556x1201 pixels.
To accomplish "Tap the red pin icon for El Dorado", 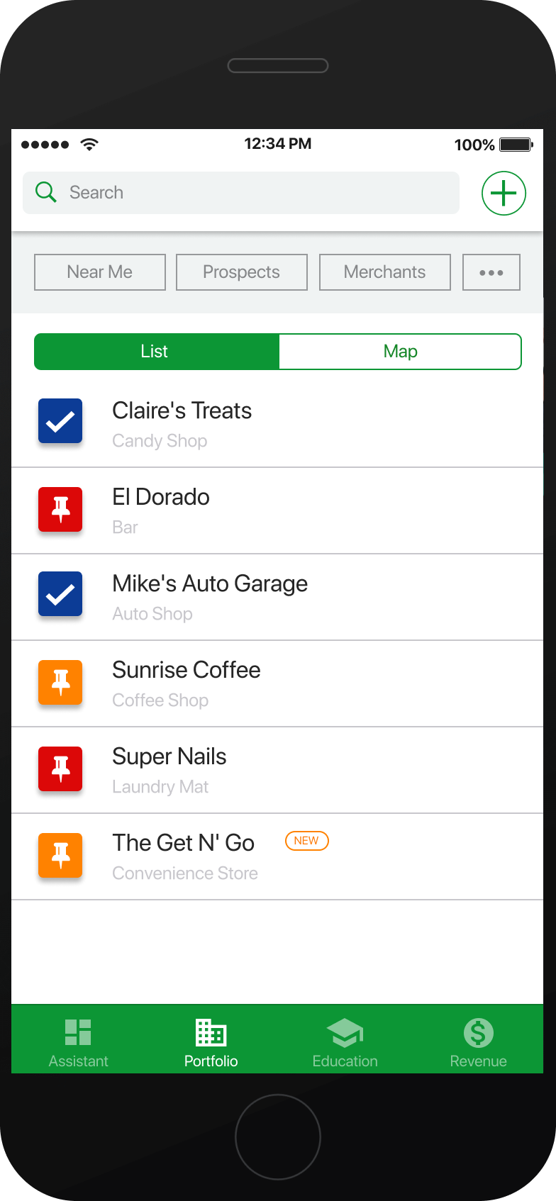I will [x=60, y=510].
